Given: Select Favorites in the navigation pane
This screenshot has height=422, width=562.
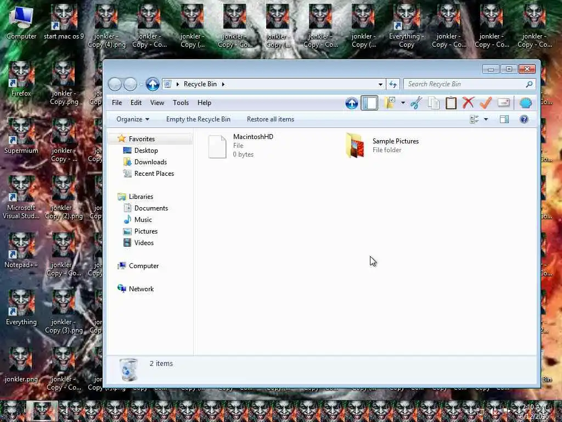Looking at the screenshot, I should click(x=142, y=139).
